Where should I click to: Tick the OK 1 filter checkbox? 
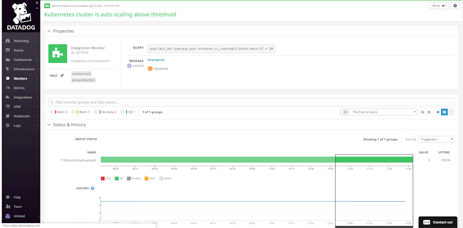[x=122, y=112]
